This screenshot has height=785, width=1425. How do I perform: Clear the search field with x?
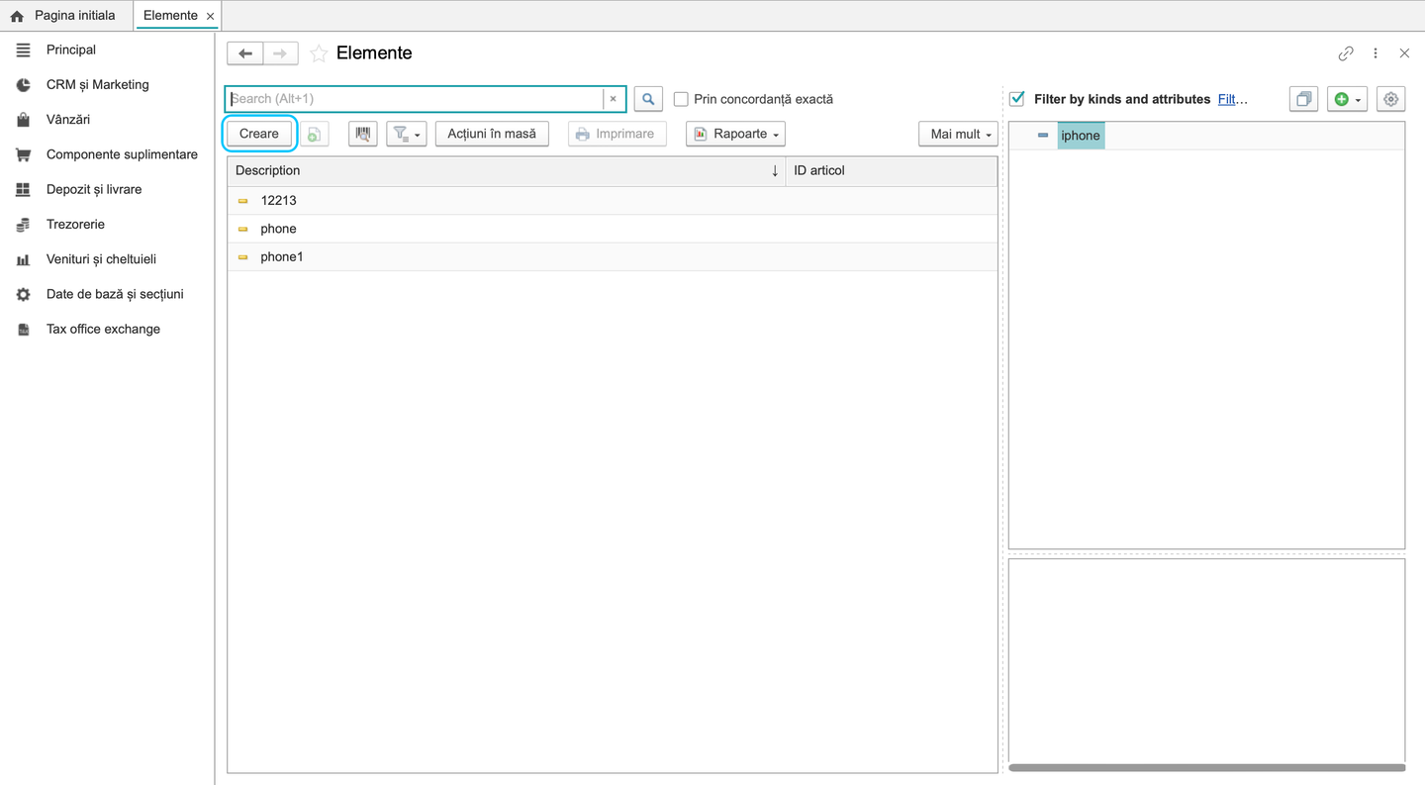pos(613,99)
